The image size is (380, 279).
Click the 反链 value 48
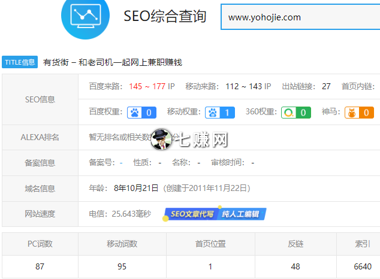coord(295,266)
